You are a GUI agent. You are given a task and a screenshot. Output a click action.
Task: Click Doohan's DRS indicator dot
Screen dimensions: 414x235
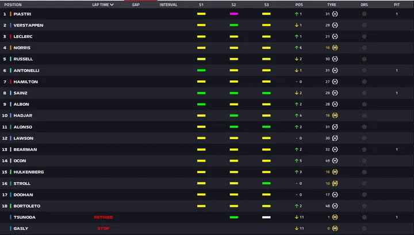coord(364,195)
